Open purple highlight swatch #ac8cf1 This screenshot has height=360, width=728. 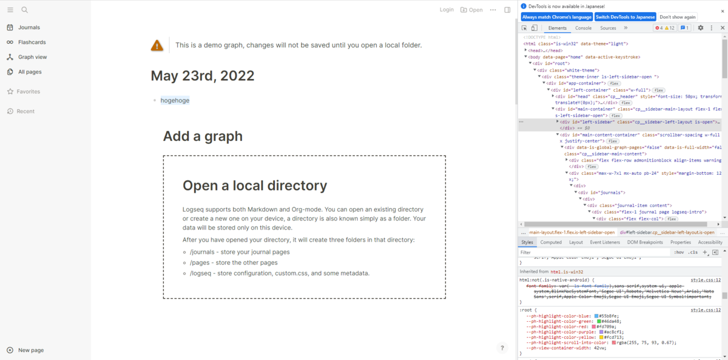[x=601, y=332]
